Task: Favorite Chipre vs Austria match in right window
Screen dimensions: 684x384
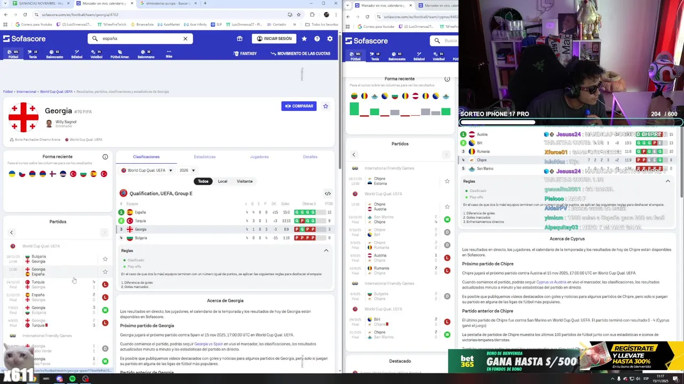Action: (447, 207)
